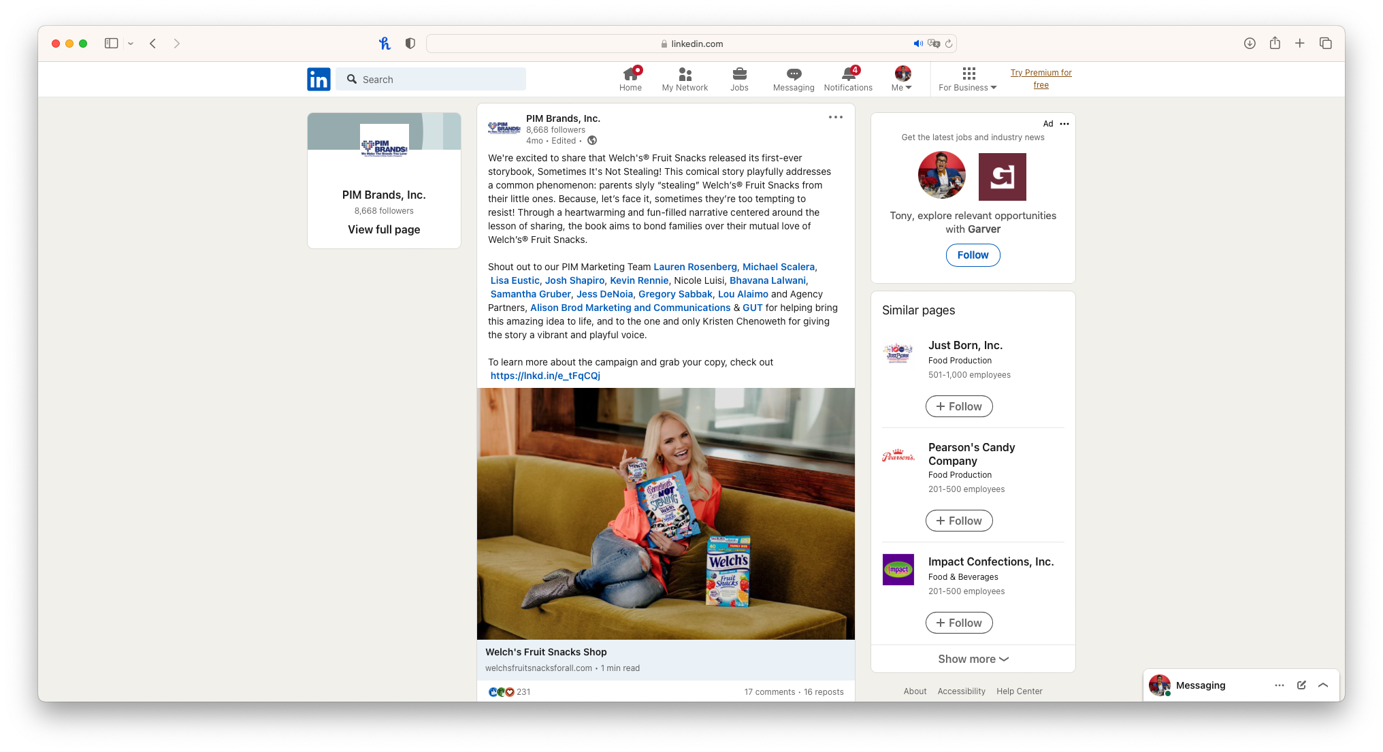Viewport: 1383px width, 752px height.
Task: Open PIM Brands logo in post header
Action: pos(504,128)
